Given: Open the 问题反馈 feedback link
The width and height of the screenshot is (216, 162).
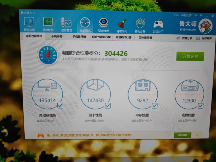Looking at the screenshot, I should click(x=186, y=15).
